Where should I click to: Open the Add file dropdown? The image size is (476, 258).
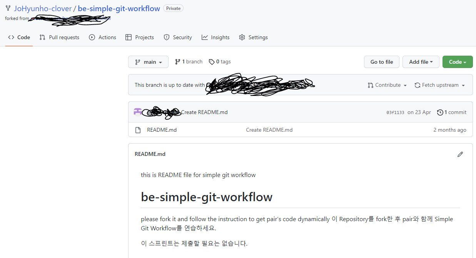point(421,62)
